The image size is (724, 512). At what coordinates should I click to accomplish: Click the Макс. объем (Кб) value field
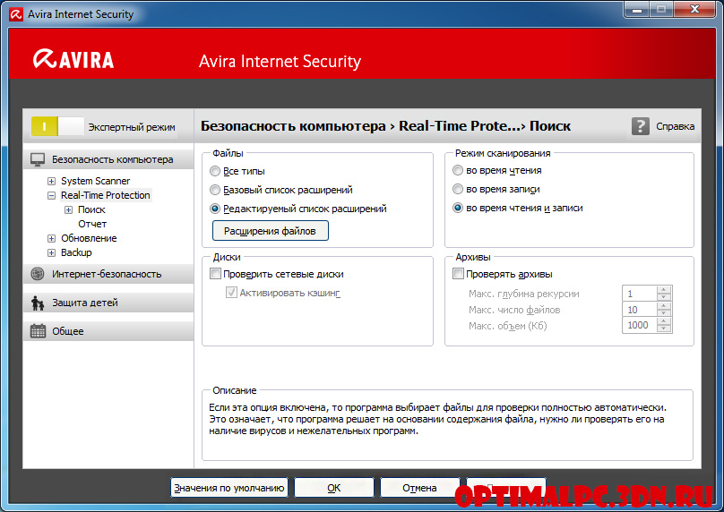pos(640,325)
